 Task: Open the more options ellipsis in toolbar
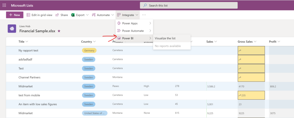pyautogui.click(x=144, y=15)
